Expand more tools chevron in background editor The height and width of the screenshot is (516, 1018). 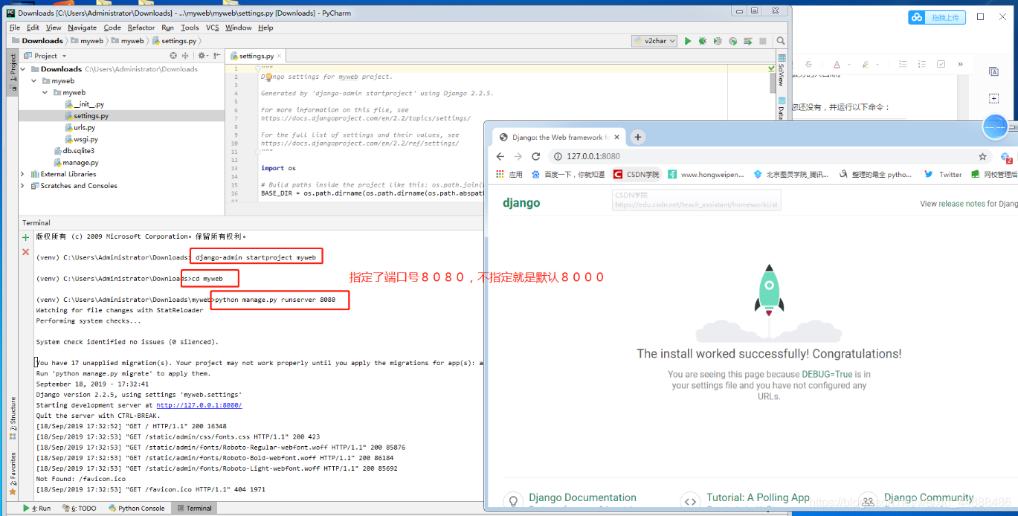point(961,65)
